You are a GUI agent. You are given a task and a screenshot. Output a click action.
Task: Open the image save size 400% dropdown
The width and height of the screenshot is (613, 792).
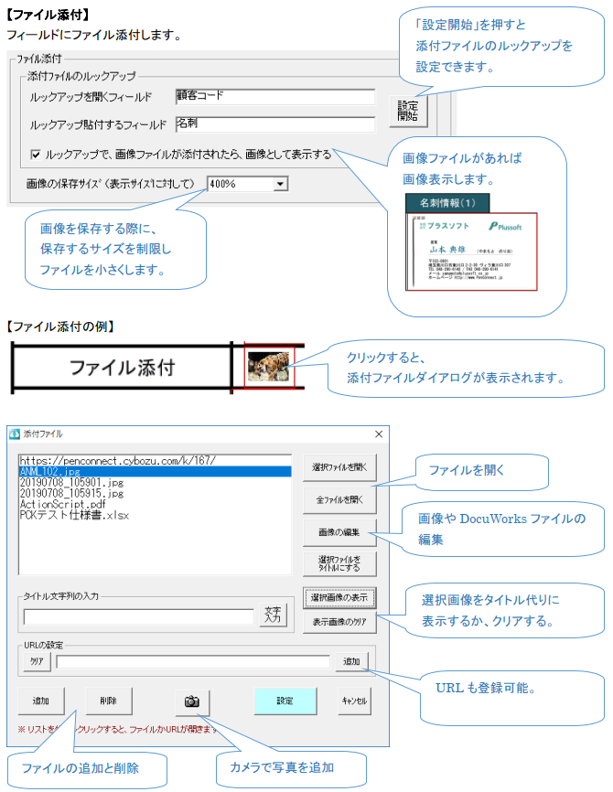(280, 184)
